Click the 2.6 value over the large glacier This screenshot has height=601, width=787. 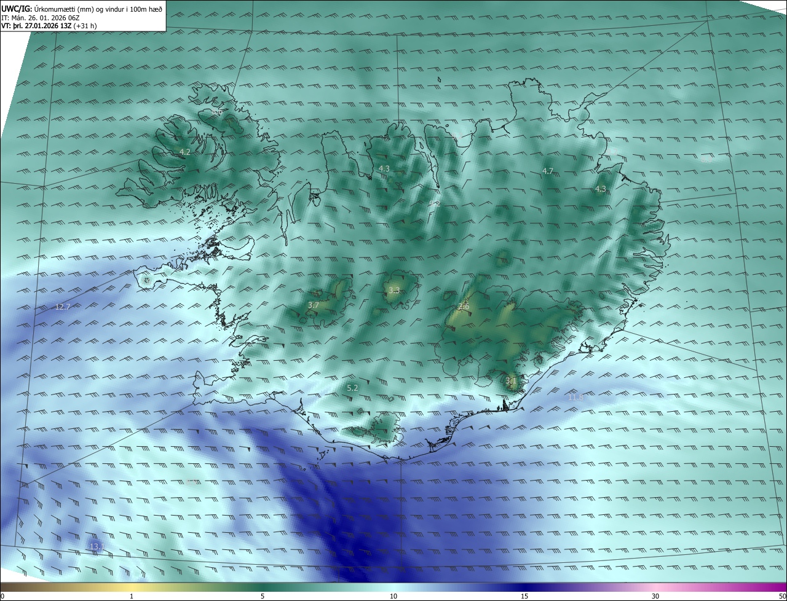tap(464, 307)
